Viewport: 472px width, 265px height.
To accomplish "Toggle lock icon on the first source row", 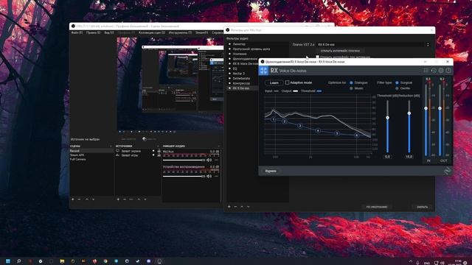I will point(159,151).
